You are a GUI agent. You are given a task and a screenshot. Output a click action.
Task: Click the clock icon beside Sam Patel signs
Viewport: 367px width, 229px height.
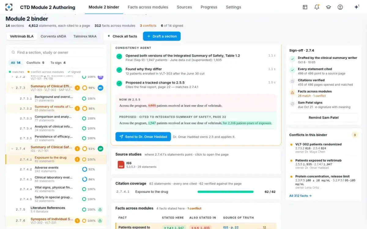tap(292, 104)
